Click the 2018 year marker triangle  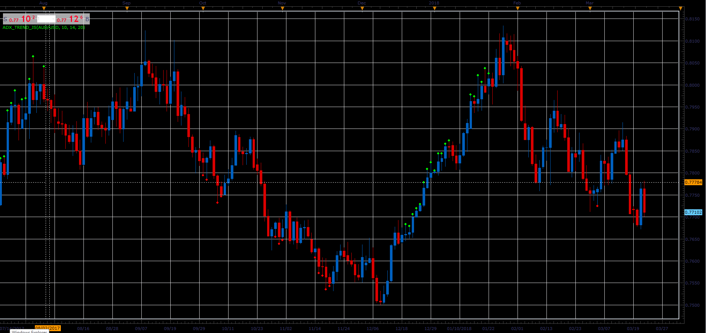[434, 8]
